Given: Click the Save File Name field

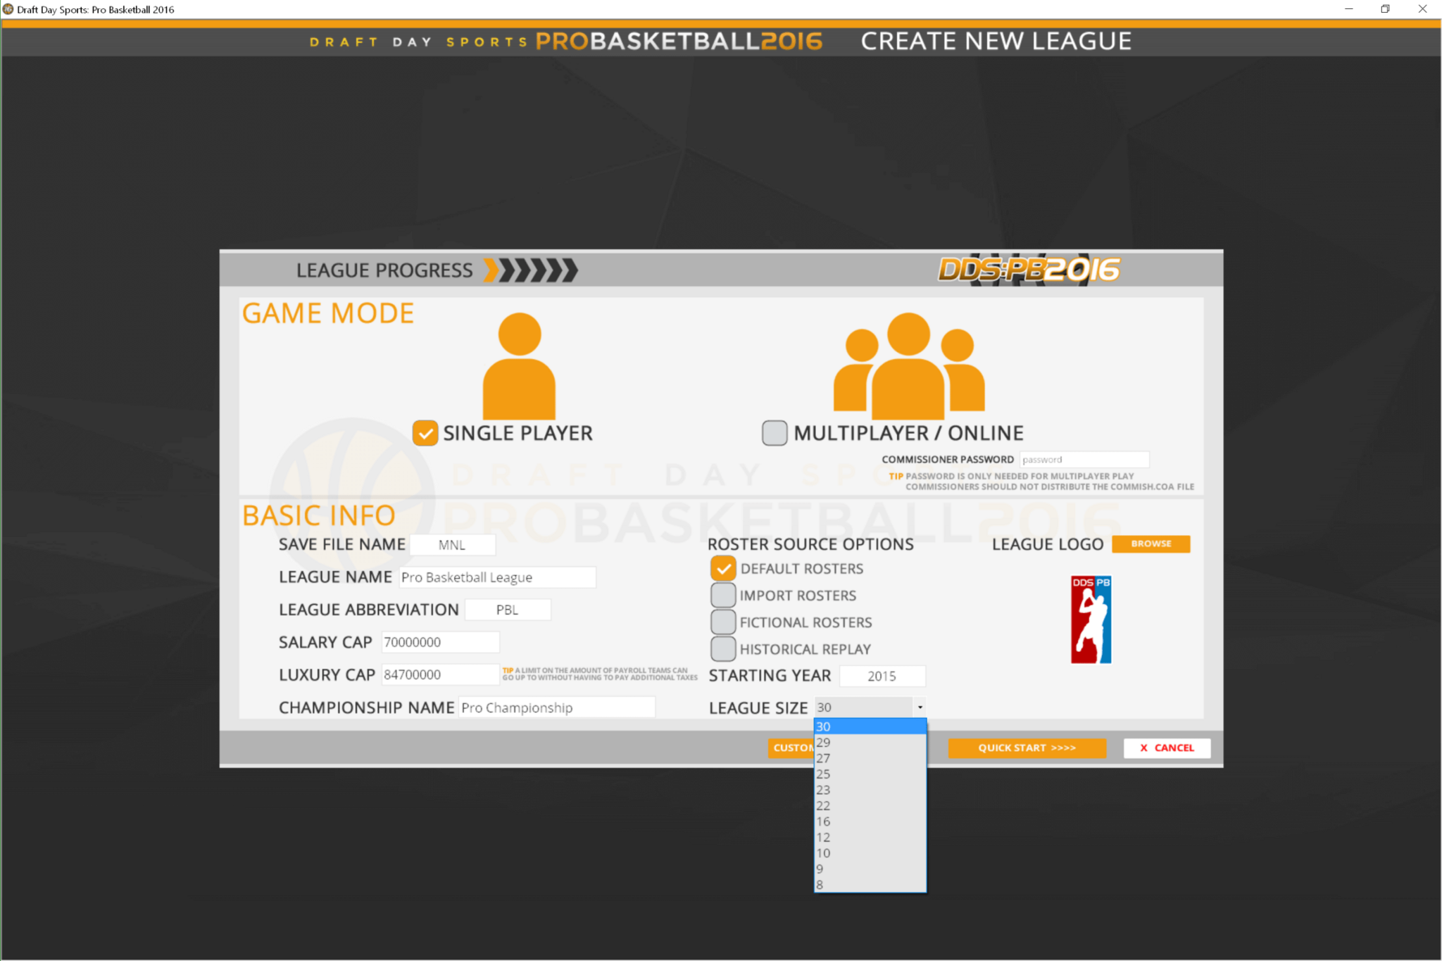Looking at the screenshot, I should pyautogui.click(x=453, y=545).
